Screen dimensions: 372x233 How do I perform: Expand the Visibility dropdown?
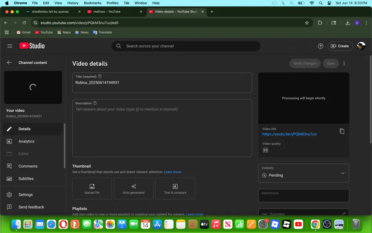[x=303, y=173]
